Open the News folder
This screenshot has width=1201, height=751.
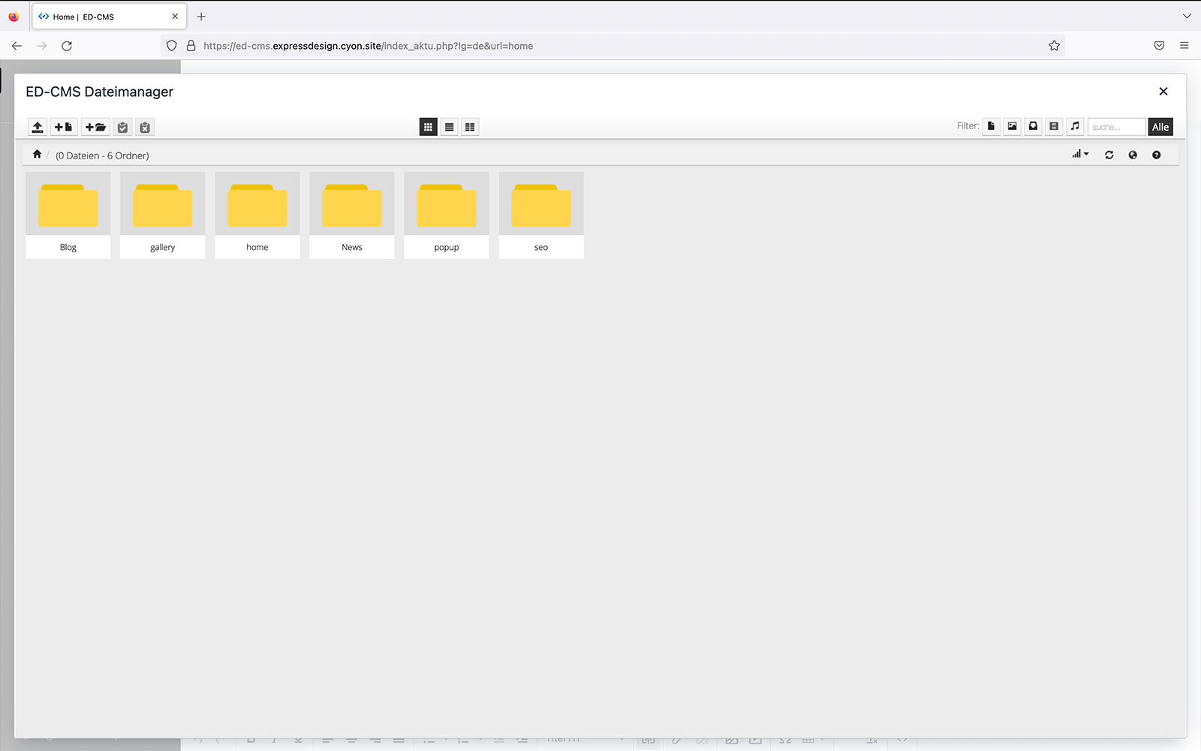[351, 215]
